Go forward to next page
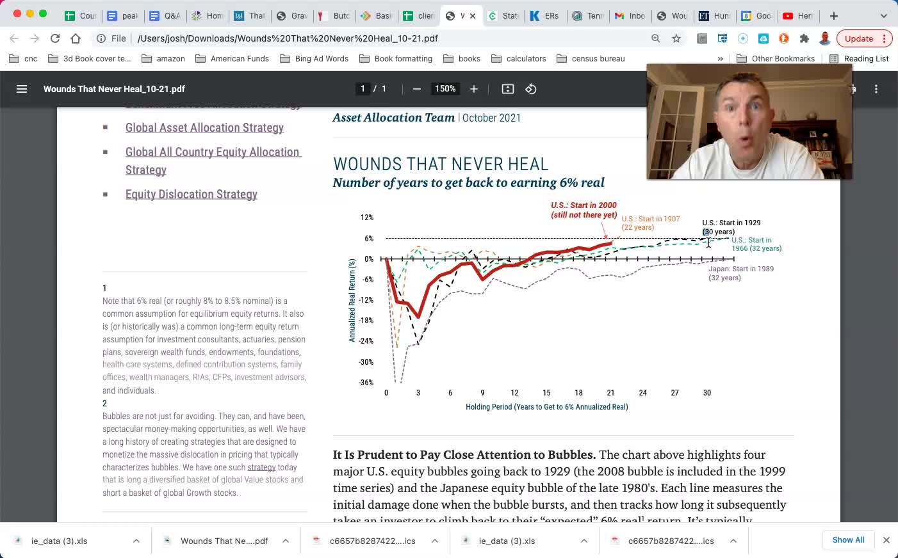This screenshot has height=558, width=898. point(35,38)
